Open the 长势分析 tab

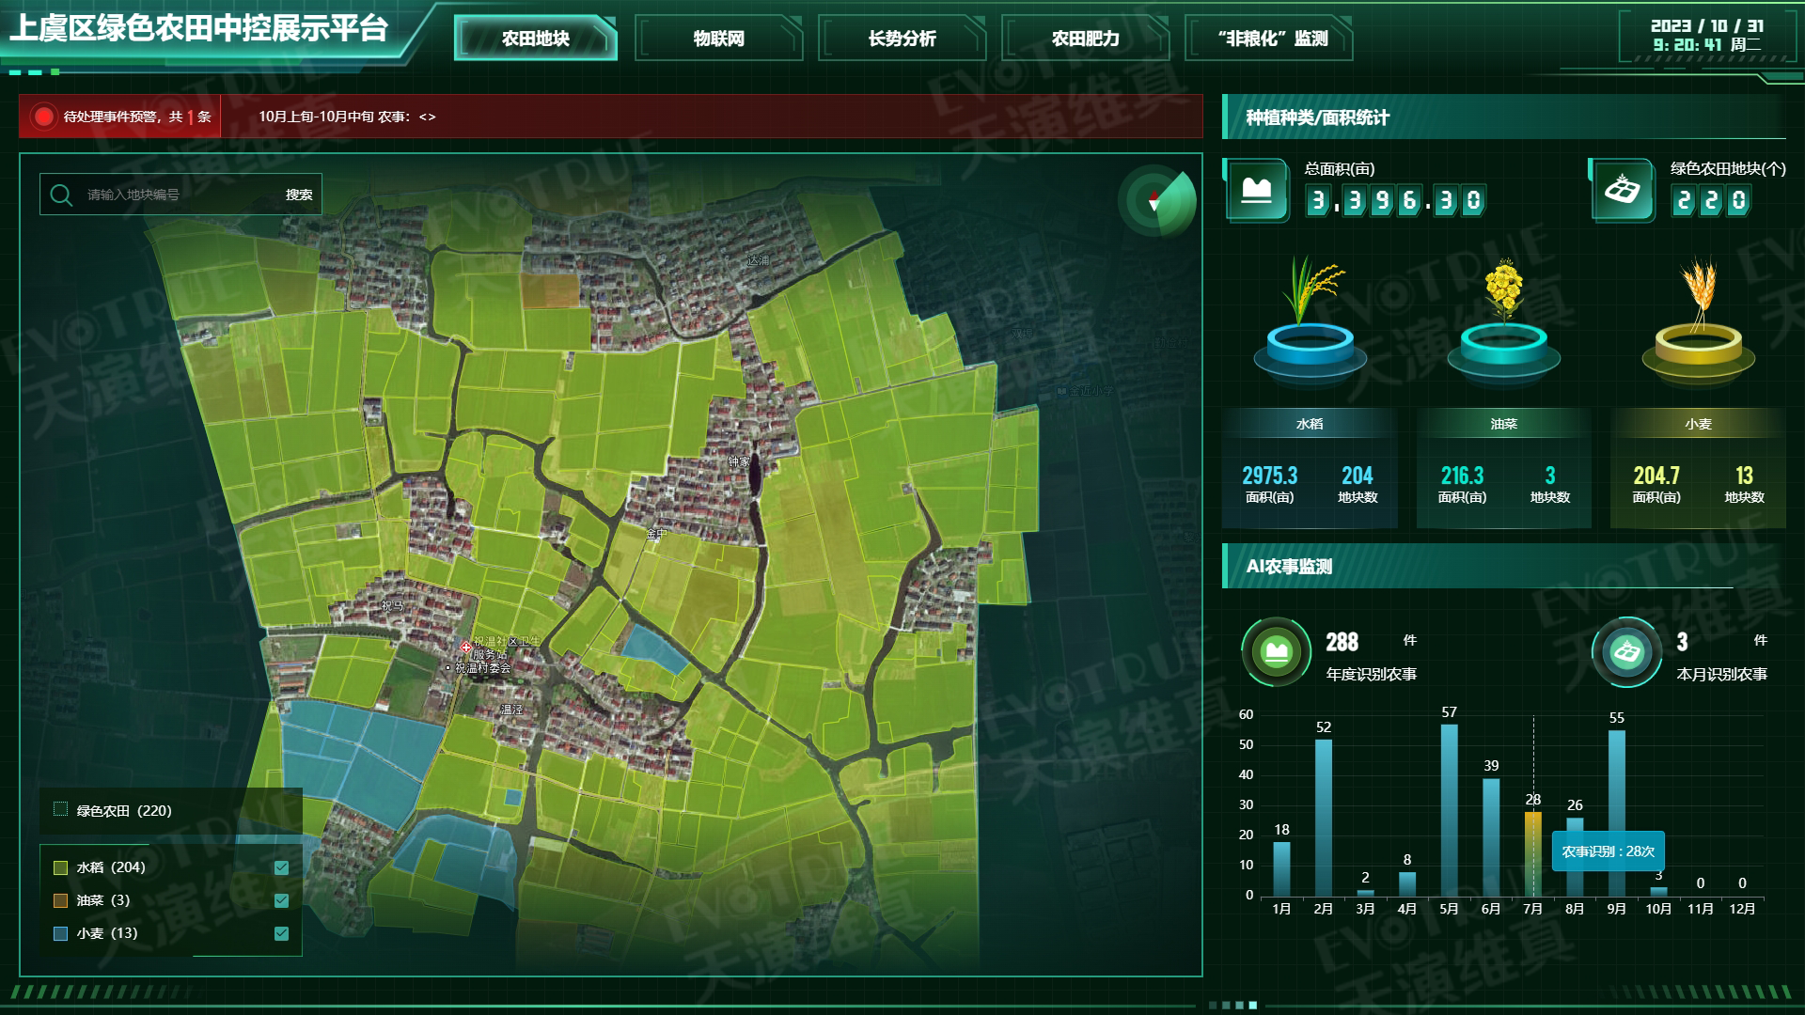(x=902, y=39)
